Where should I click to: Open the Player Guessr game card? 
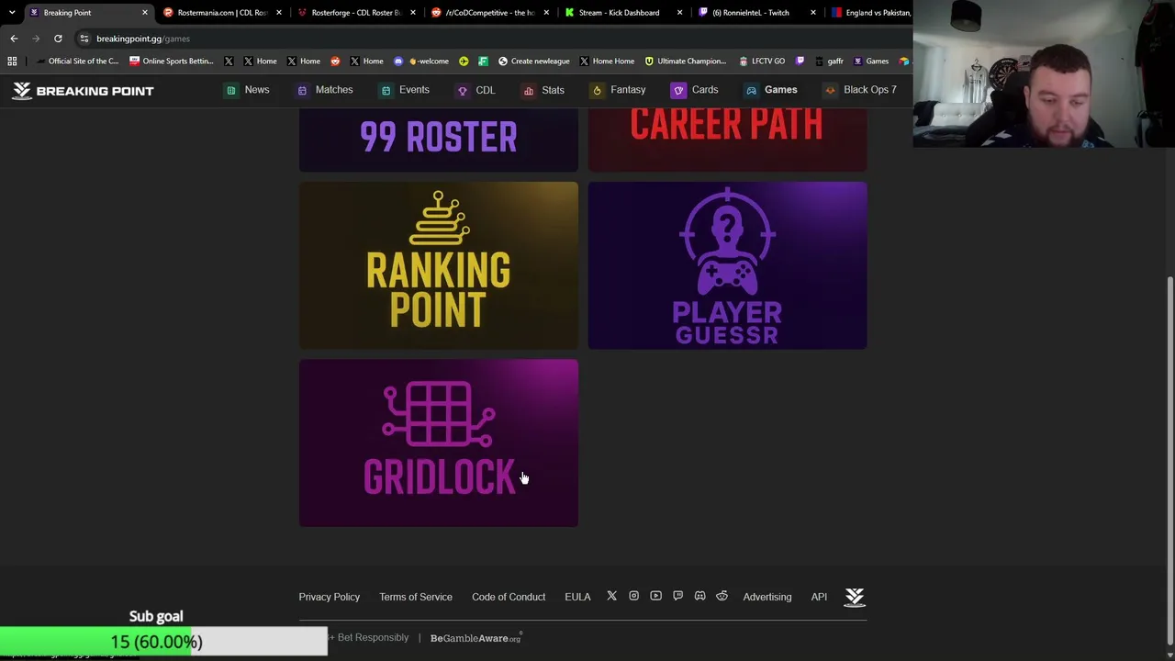[x=727, y=265]
